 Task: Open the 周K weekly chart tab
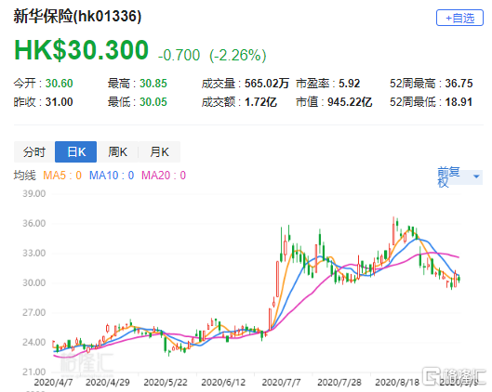pos(117,152)
